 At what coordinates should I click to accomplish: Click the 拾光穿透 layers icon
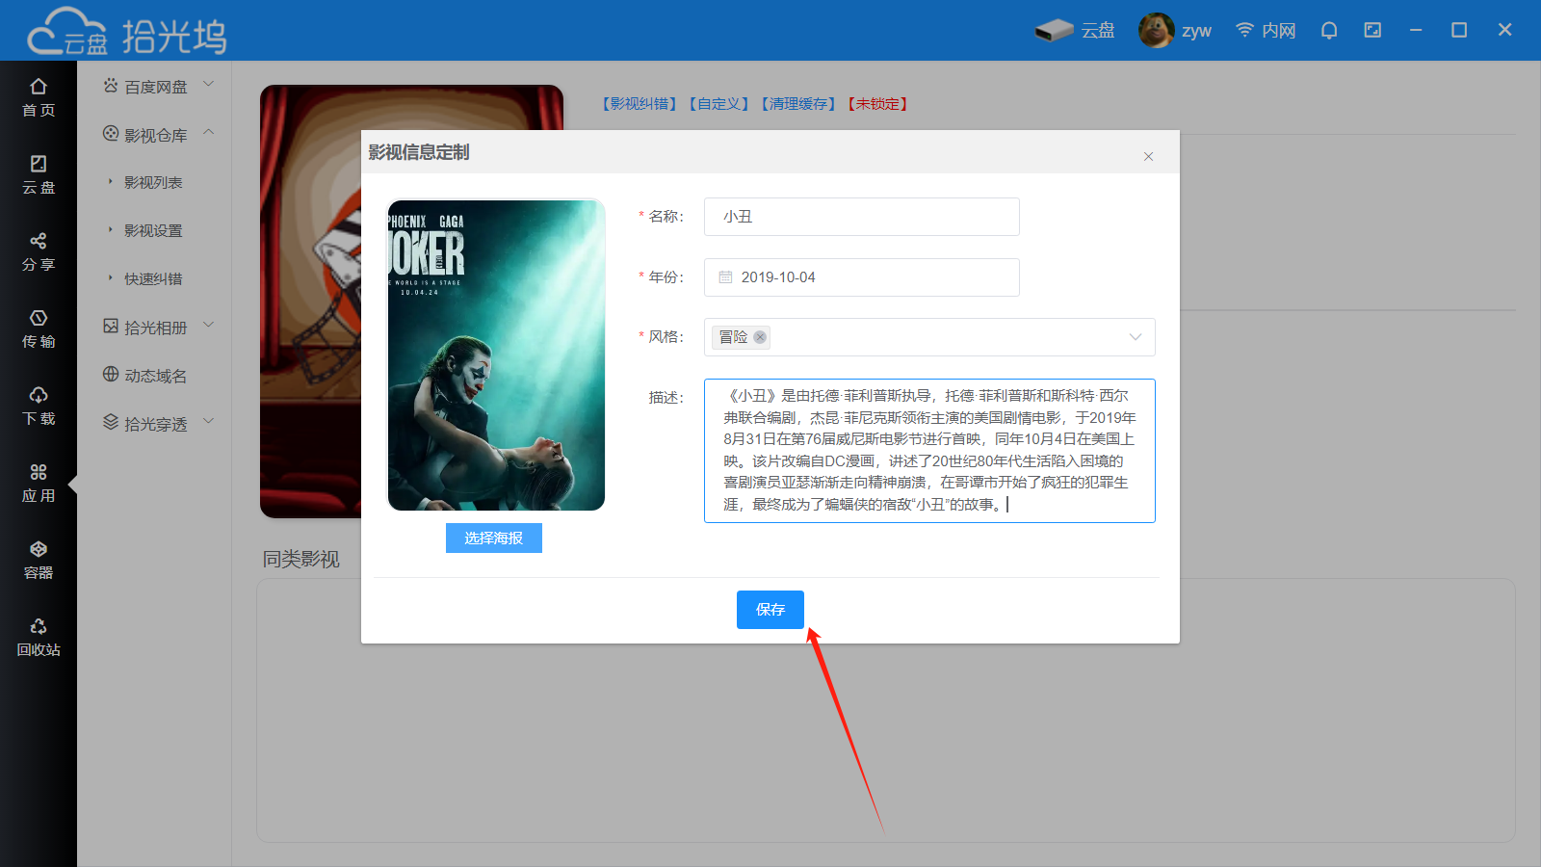(x=111, y=423)
